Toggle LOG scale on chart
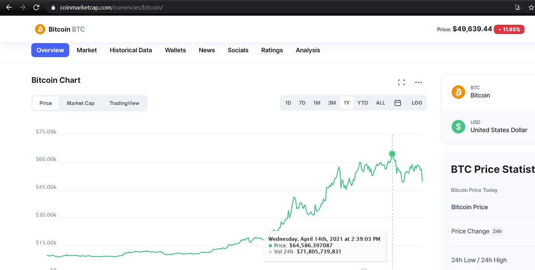 417,103
